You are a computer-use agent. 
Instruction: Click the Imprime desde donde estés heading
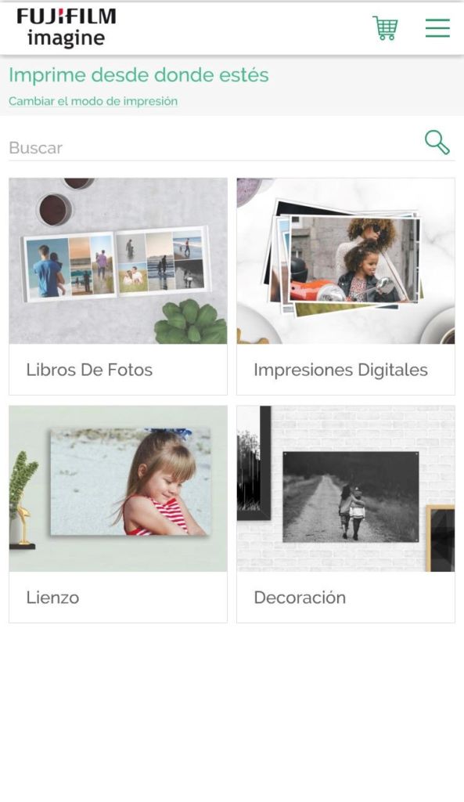(138, 75)
